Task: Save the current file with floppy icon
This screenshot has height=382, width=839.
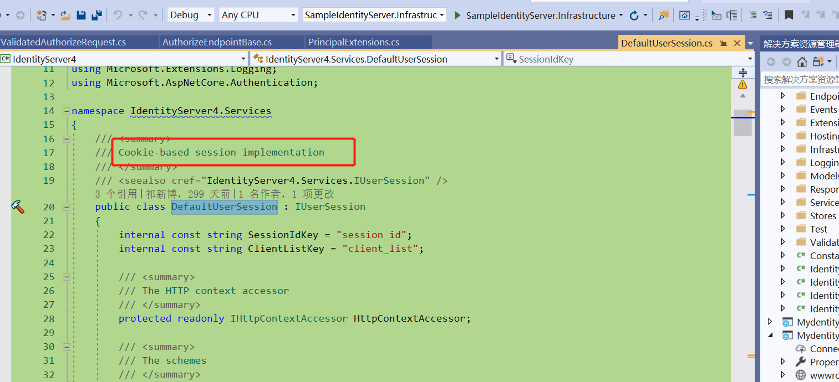Action: click(81, 15)
